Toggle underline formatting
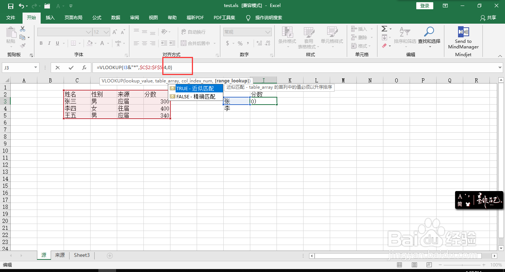This screenshot has height=272, width=505. tap(58, 43)
